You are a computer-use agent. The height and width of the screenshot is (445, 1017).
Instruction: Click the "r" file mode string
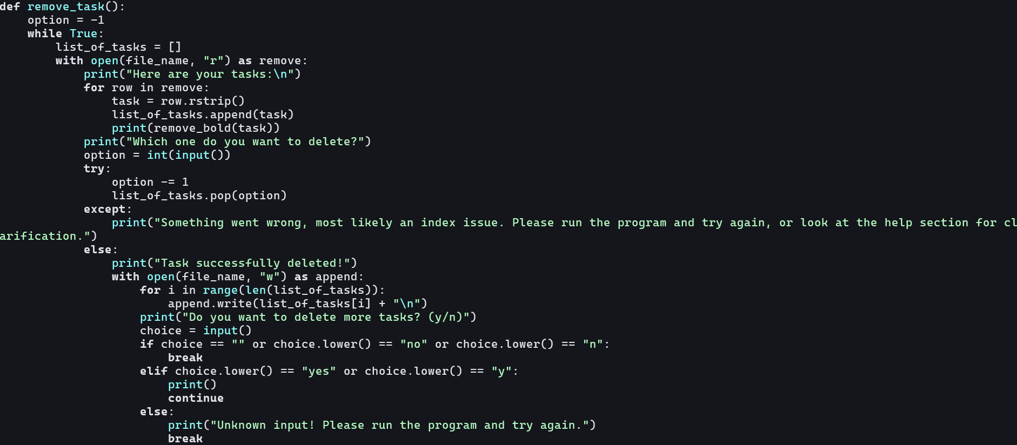click(x=213, y=60)
